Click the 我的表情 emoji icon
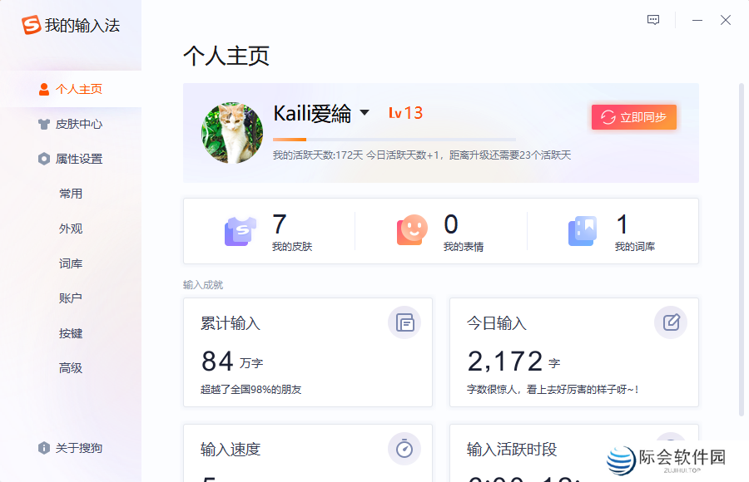The image size is (749, 482). point(414,230)
